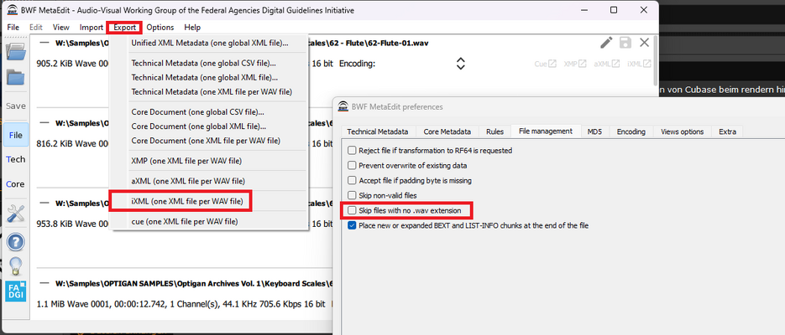Close the 62-Flute-01.wav file entry
Image resolution: width=785 pixels, height=335 pixels.
tap(644, 43)
